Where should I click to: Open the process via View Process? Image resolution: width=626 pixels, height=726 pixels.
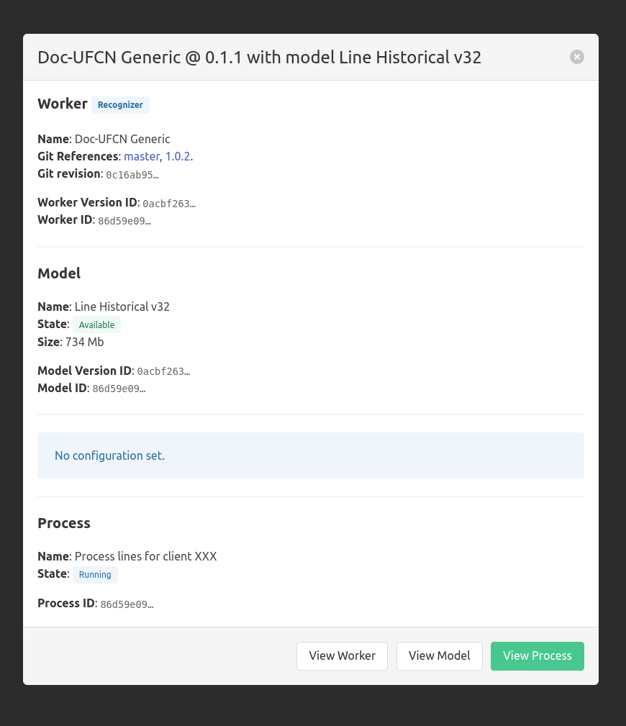tap(537, 655)
